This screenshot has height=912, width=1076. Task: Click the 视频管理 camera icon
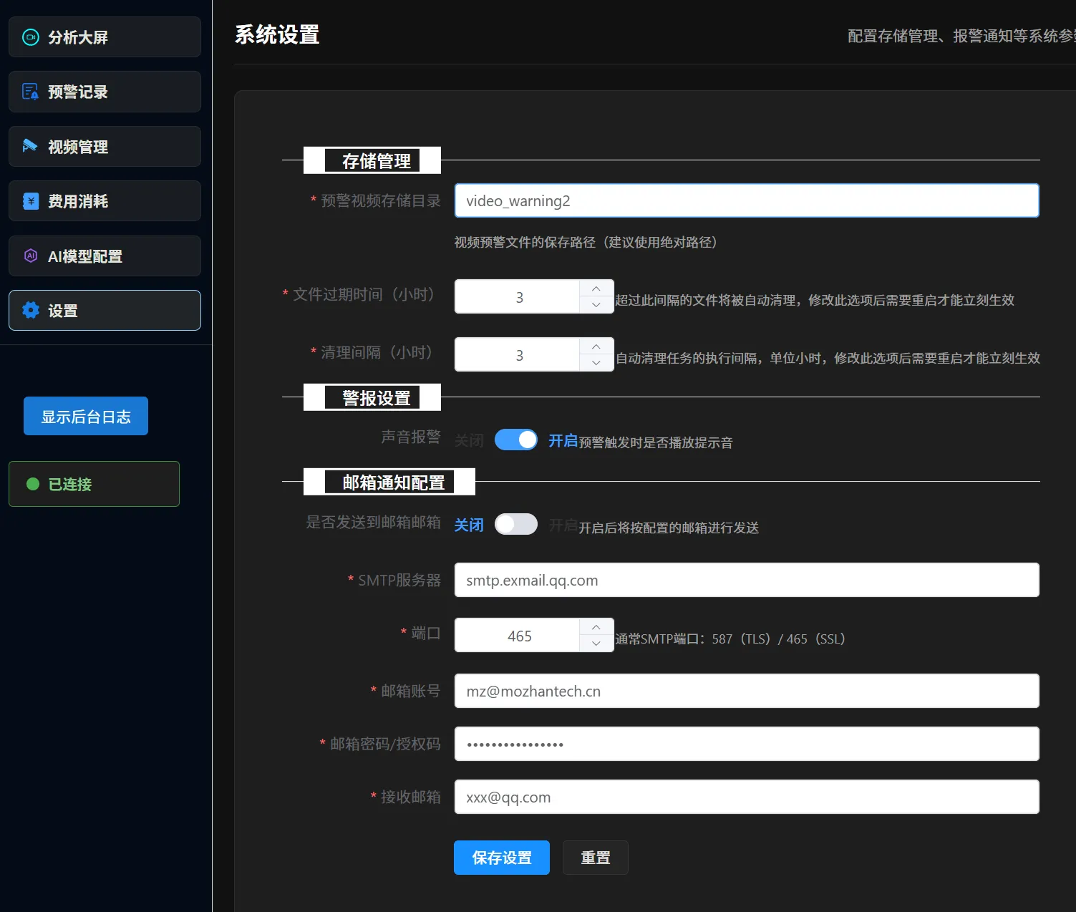30,146
